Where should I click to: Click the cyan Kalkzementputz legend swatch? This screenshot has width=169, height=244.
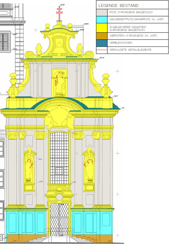click(x=102, y=19)
